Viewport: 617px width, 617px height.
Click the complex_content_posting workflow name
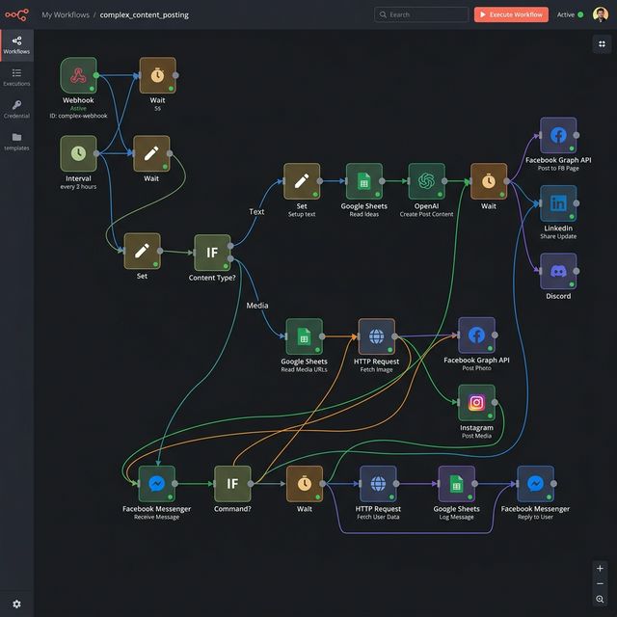coord(144,15)
